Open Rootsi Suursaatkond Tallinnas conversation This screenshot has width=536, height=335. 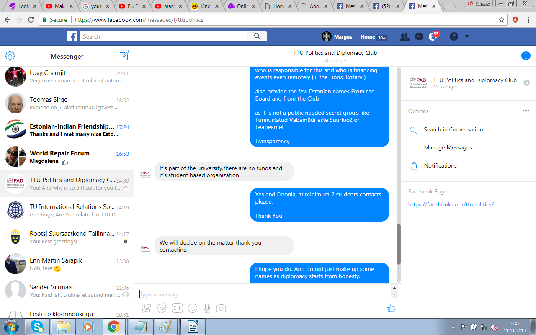point(67,237)
